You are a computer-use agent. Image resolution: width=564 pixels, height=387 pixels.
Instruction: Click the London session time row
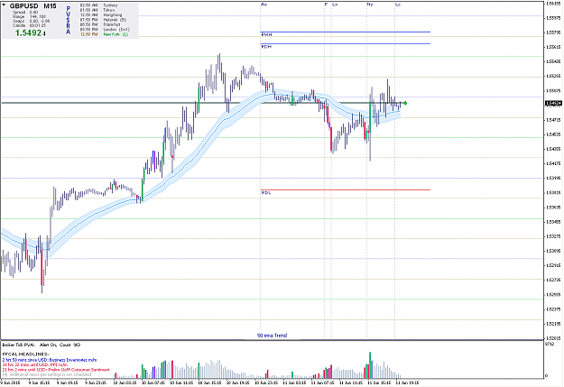coord(105,30)
